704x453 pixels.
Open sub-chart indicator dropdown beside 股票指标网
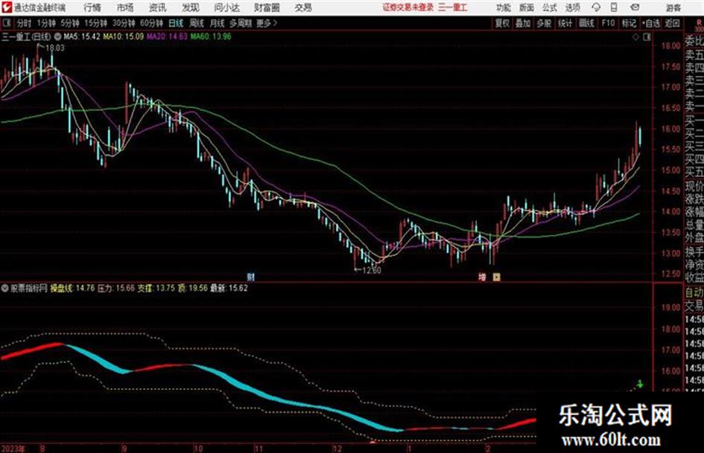5,288
